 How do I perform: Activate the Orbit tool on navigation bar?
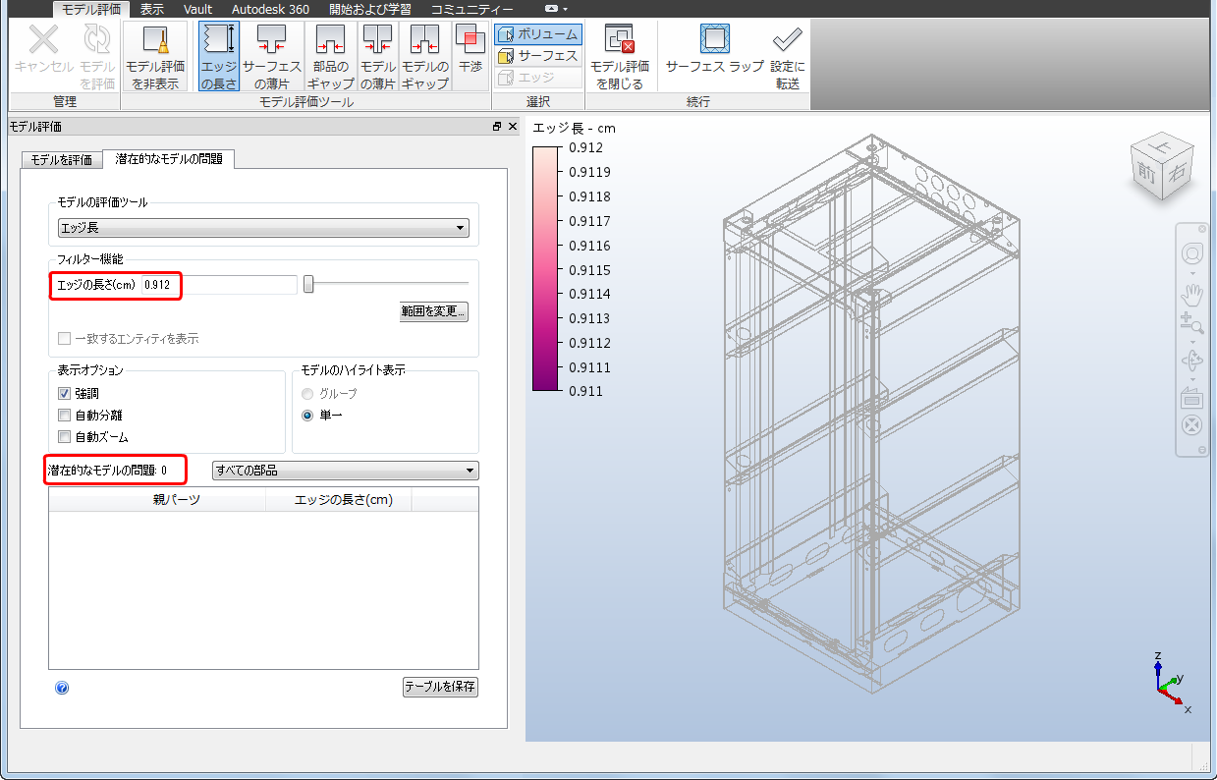1192,360
